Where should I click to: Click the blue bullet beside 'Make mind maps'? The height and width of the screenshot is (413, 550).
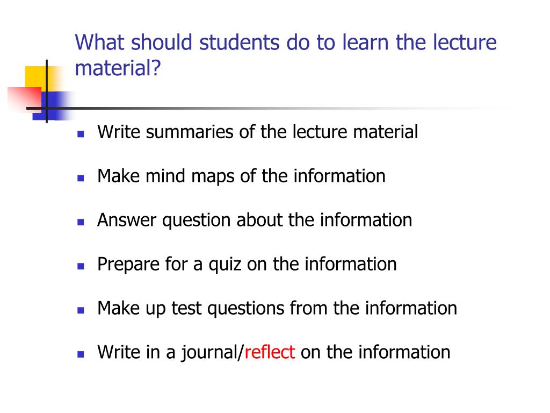click(x=81, y=178)
